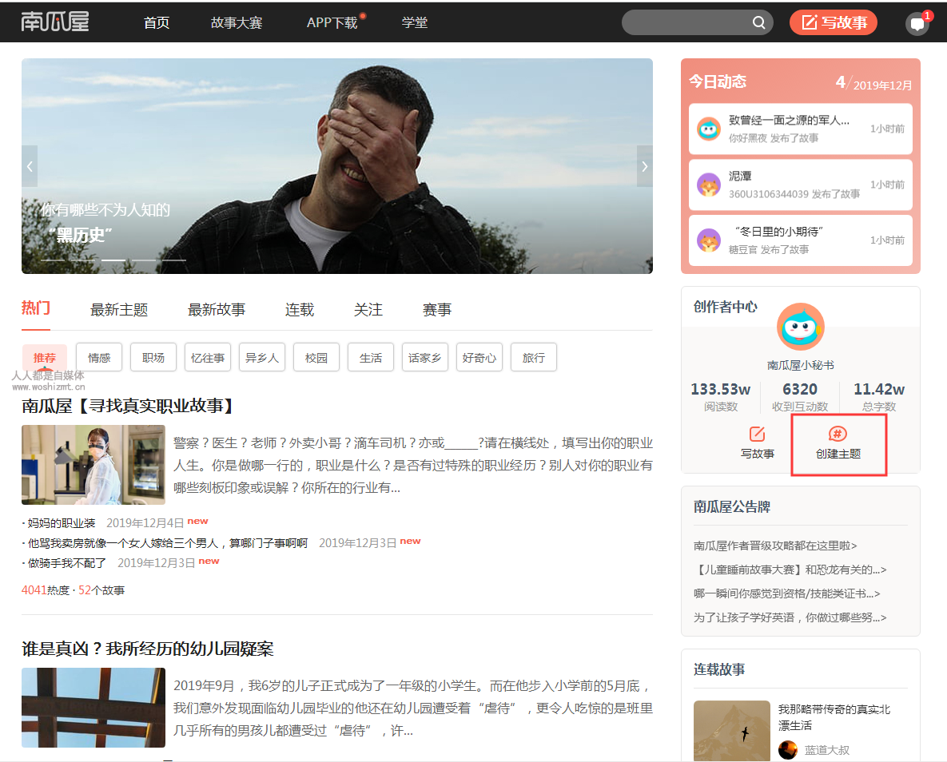Screen dimensions: 947x762
Task: Enable the 校园 story filter
Action: (316, 357)
